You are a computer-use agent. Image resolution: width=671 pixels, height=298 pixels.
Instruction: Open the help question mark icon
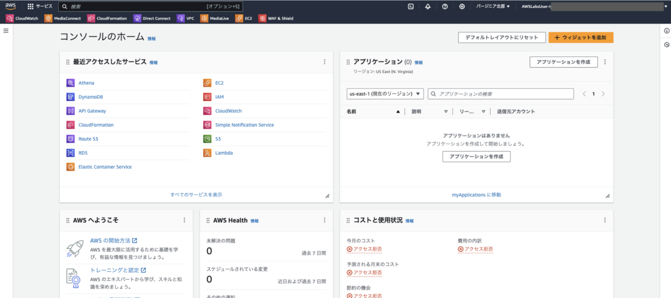[445, 6]
